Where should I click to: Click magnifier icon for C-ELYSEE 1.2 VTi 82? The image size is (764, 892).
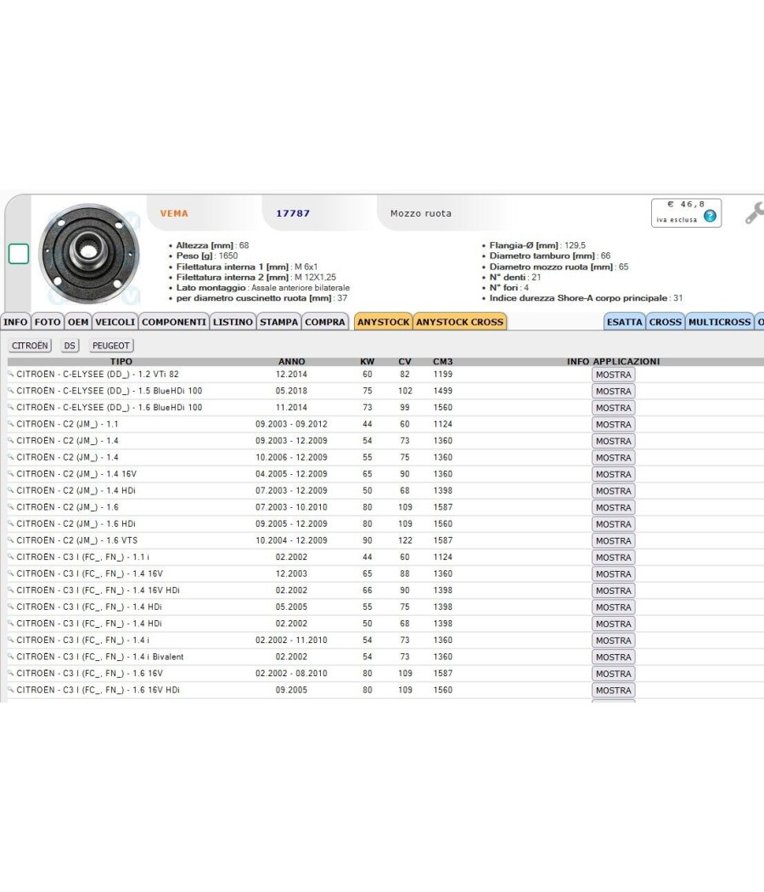pos(10,374)
